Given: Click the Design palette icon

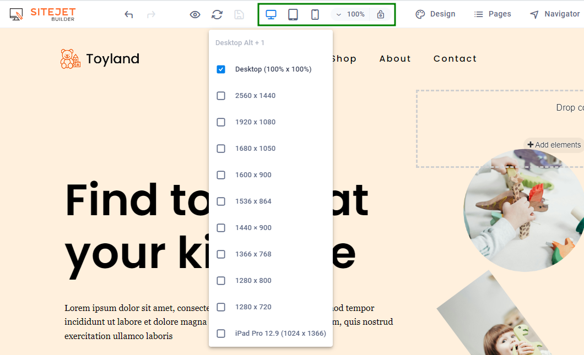Looking at the screenshot, I should [420, 14].
